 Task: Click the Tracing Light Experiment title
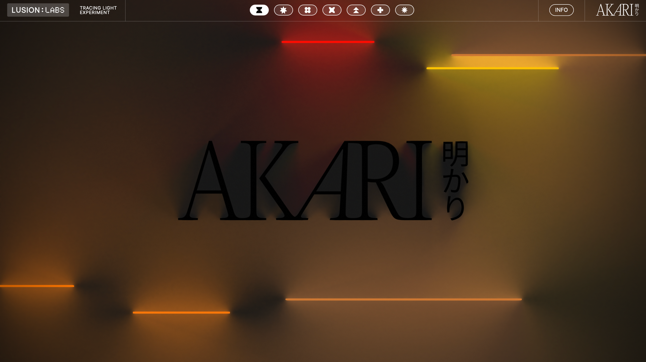point(98,10)
